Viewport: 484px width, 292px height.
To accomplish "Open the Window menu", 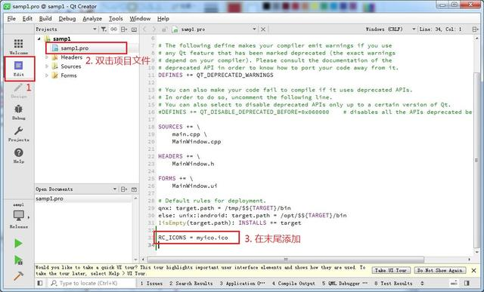I will [x=140, y=18].
